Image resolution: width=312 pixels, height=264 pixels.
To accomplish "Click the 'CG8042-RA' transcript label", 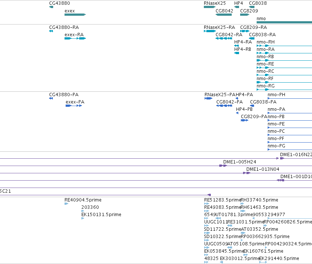I will (229, 34).
